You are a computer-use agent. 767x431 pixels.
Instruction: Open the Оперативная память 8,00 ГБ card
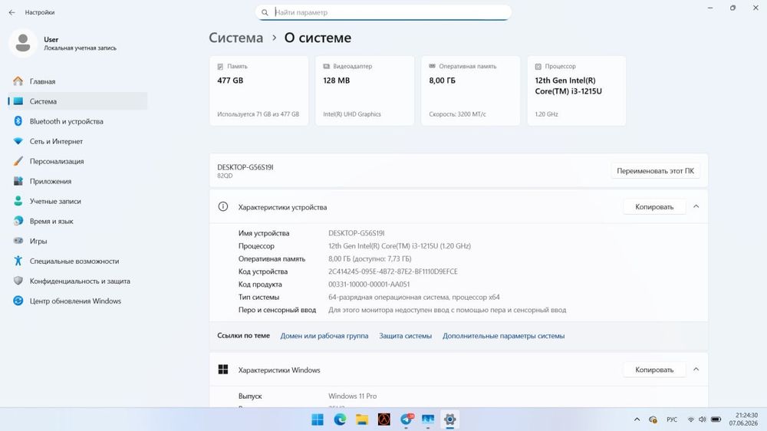(471, 91)
